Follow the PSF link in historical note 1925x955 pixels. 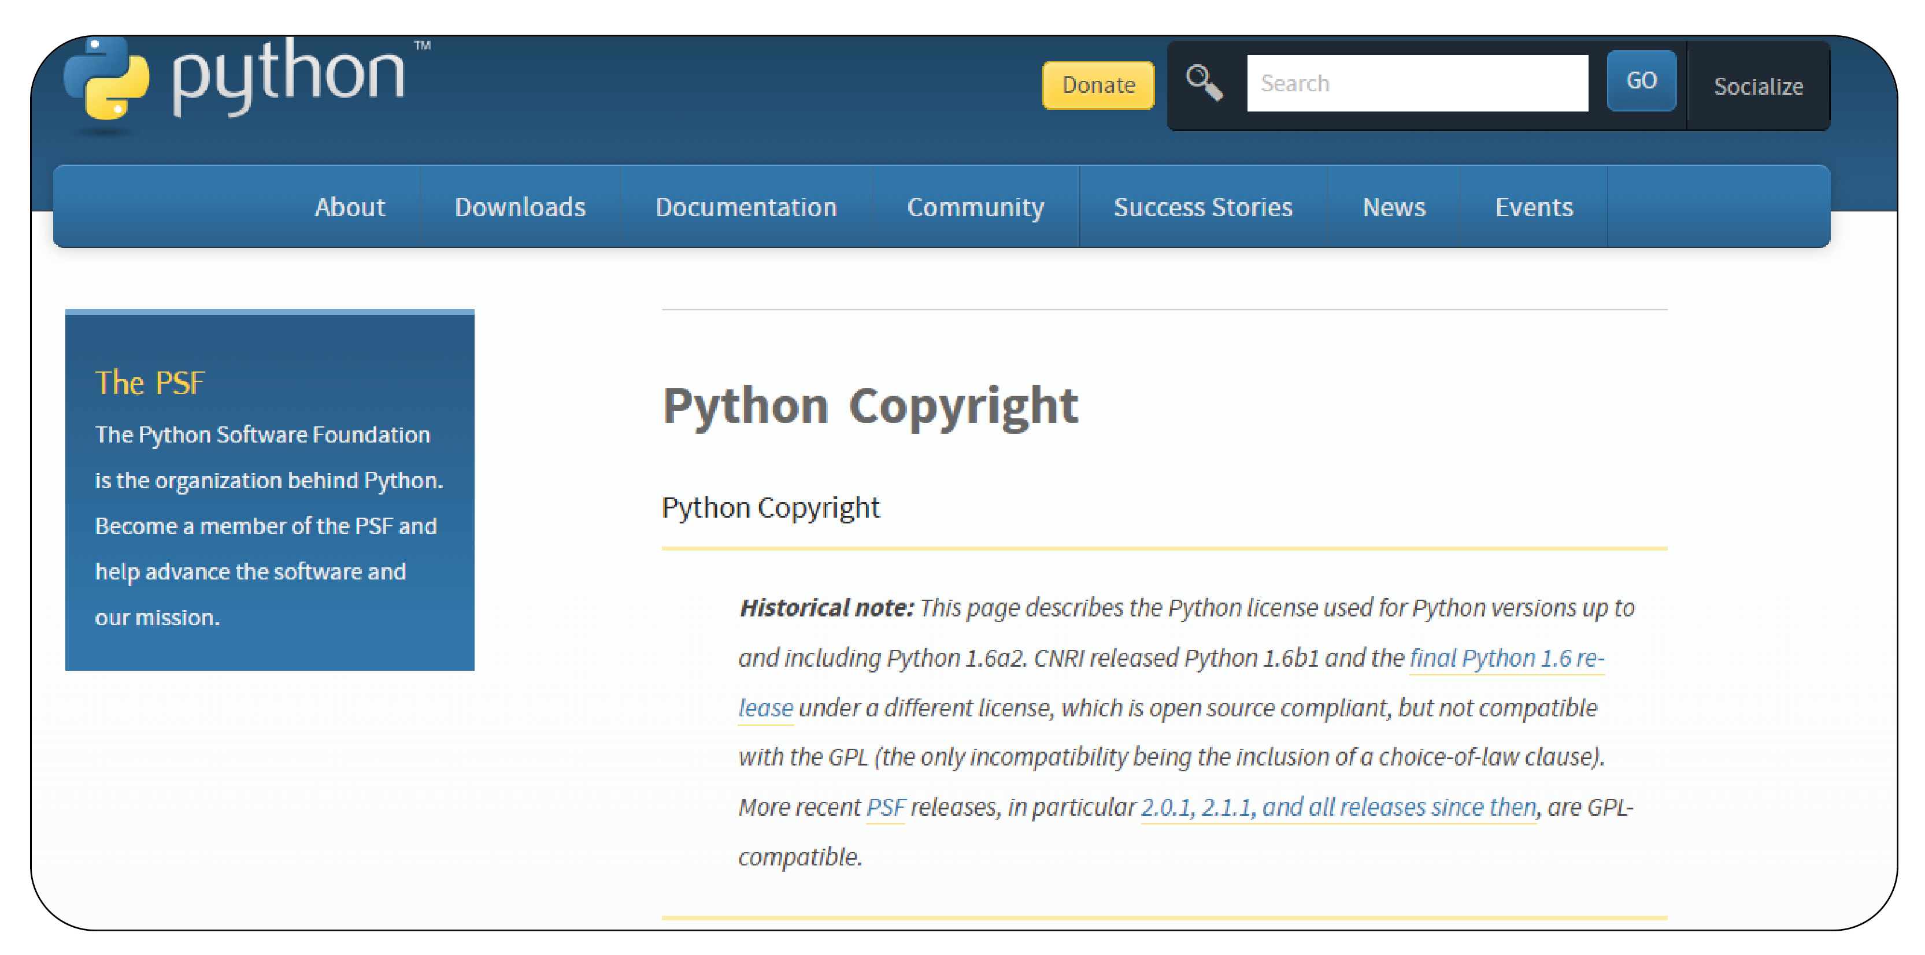[x=886, y=807]
